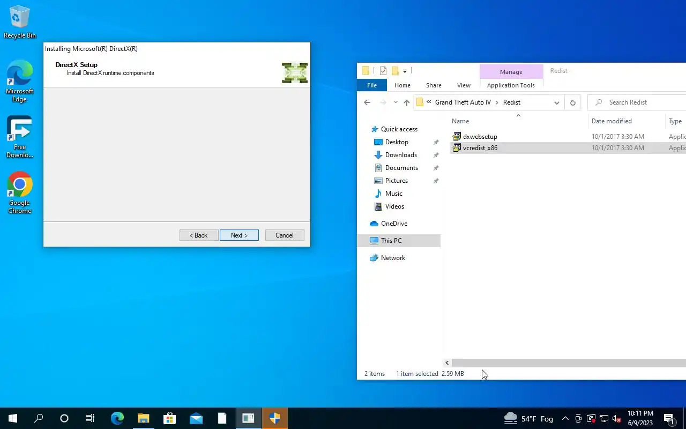Click DirectX setup taskbar button
Image resolution: width=686 pixels, height=429 pixels.
[x=248, y=418]
